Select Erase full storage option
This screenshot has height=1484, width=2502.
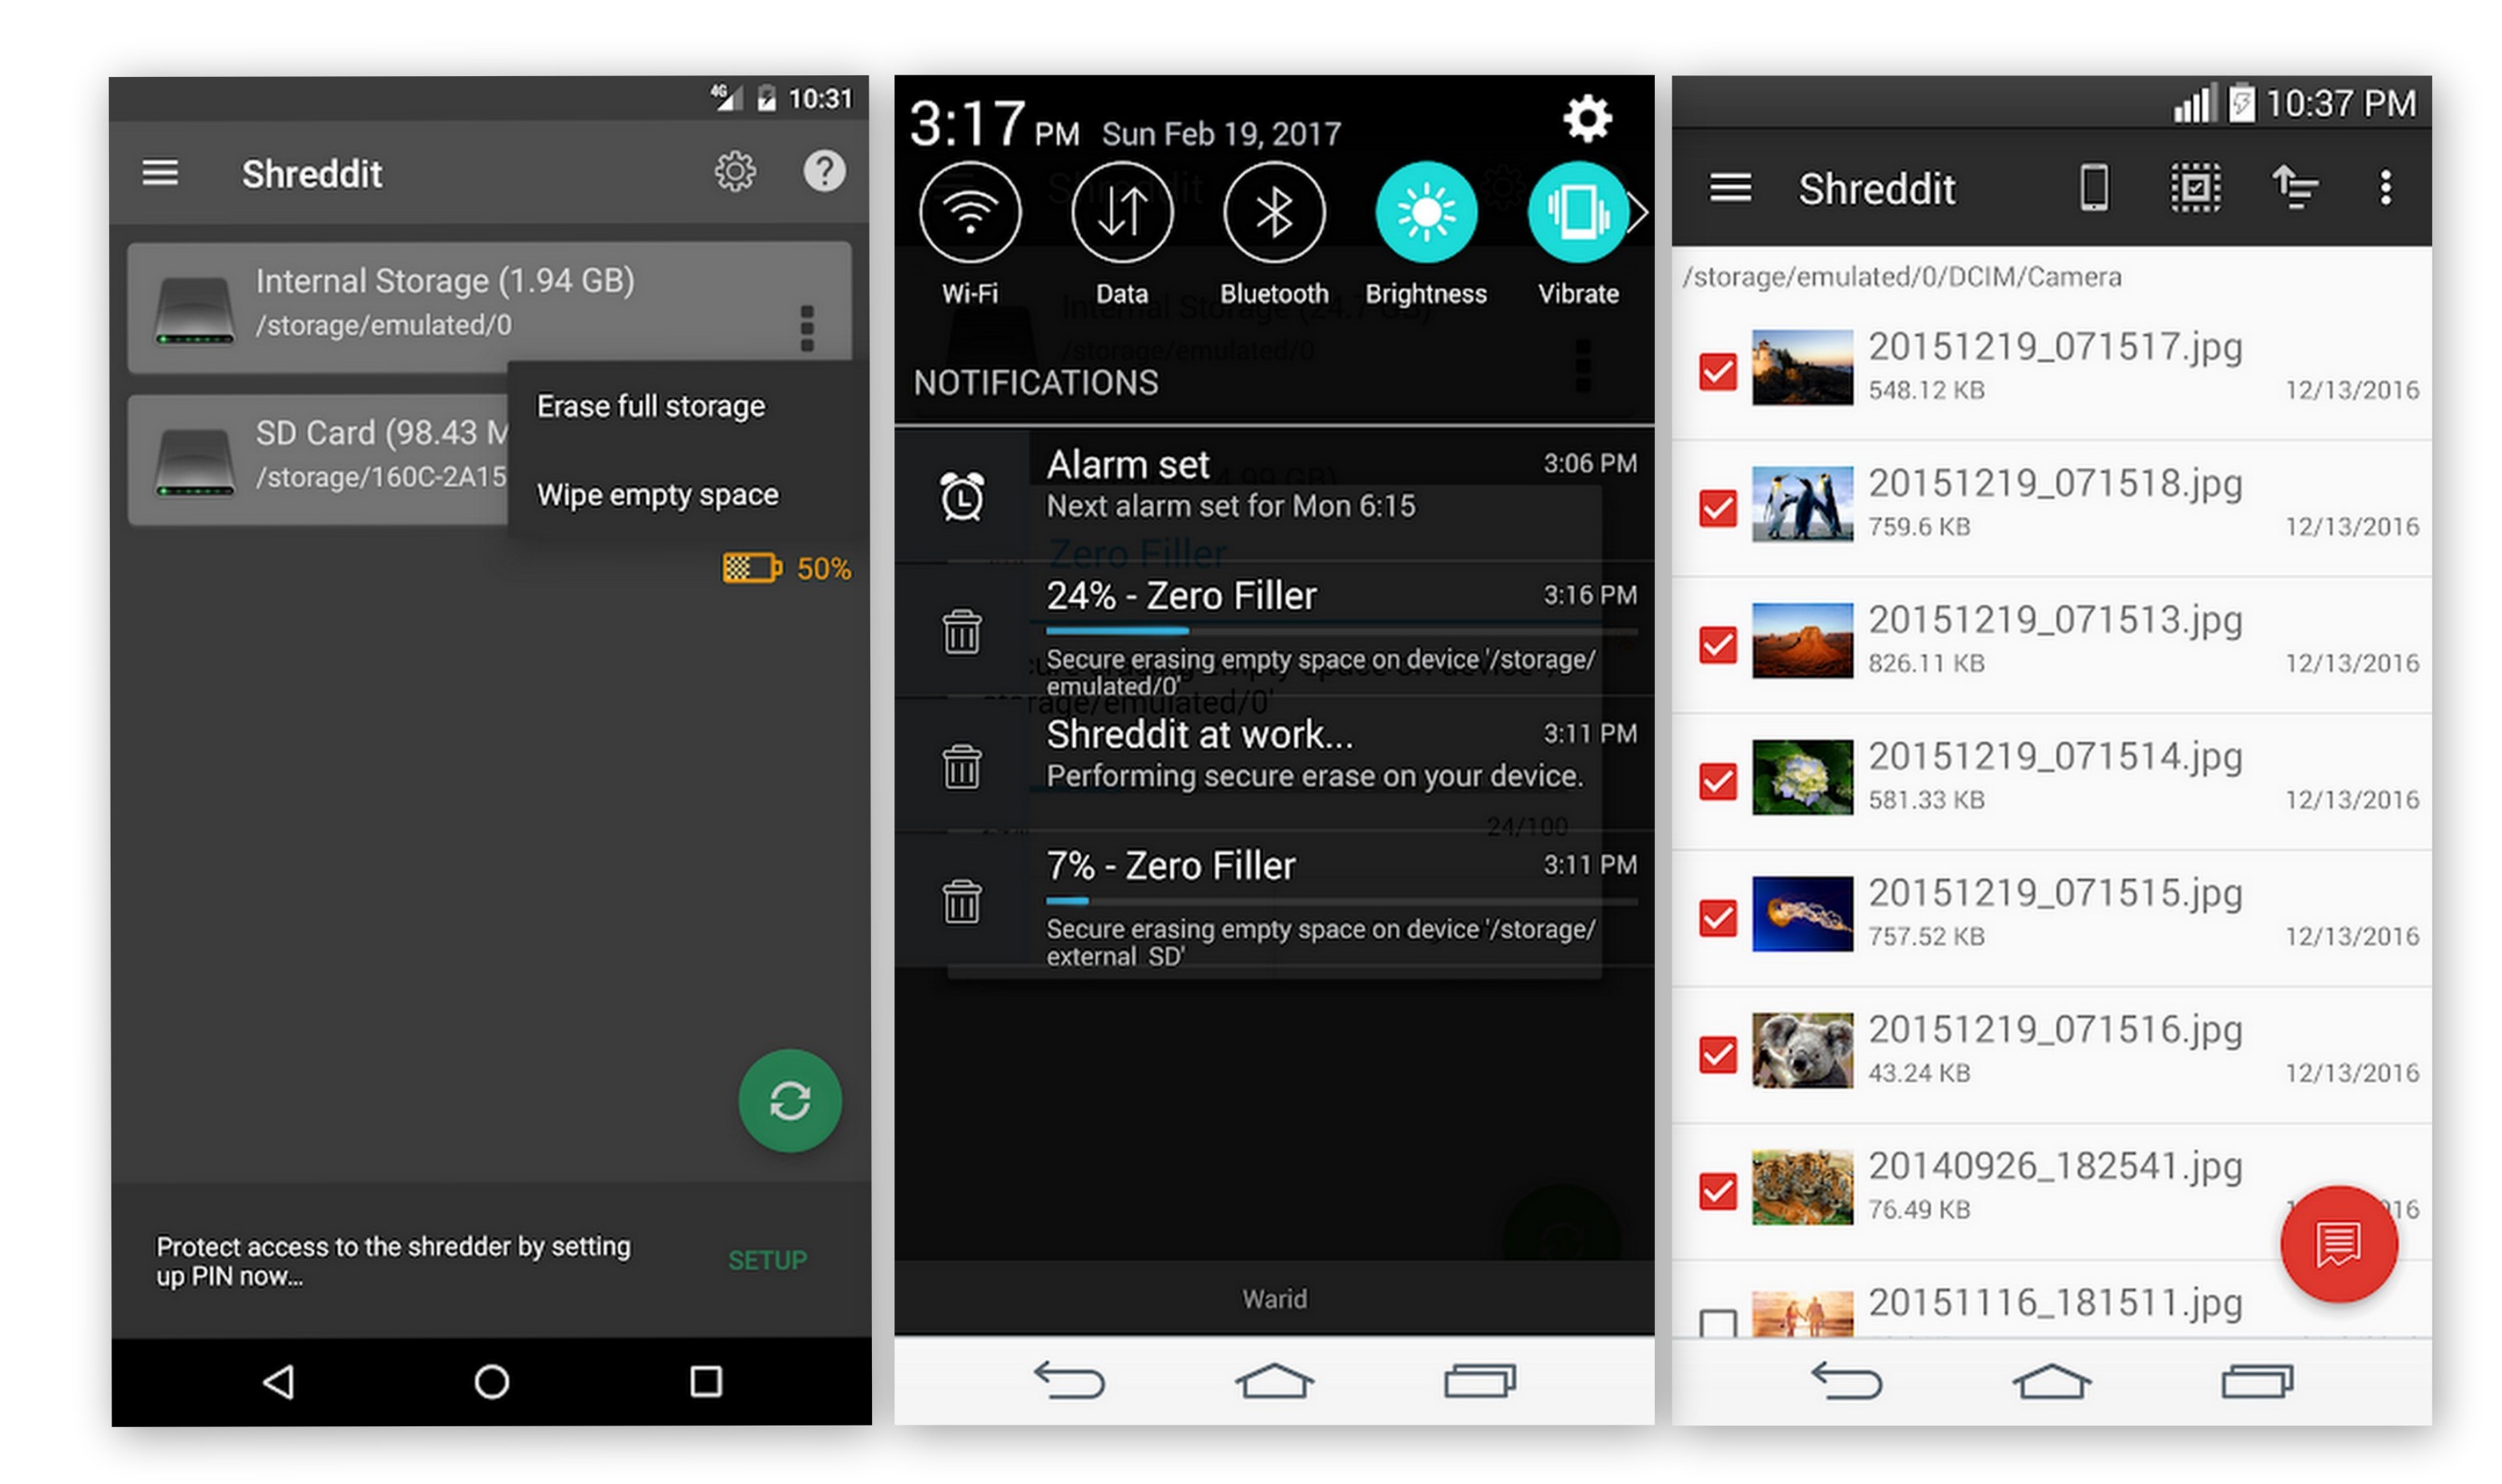[x=652, y=403]
